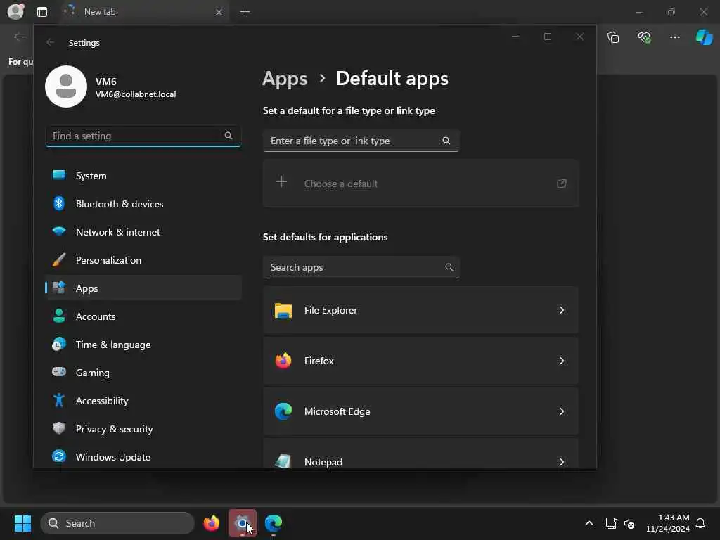The height and width of the screenshot is (540, 720).
Task: Open Edge Settings and more menu
Action: pos(675,37)
